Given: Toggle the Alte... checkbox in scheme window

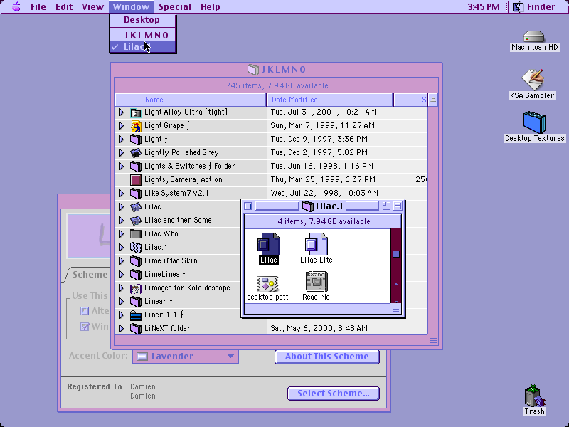Looking at the screenshot, I should click(x=85, y=311).
